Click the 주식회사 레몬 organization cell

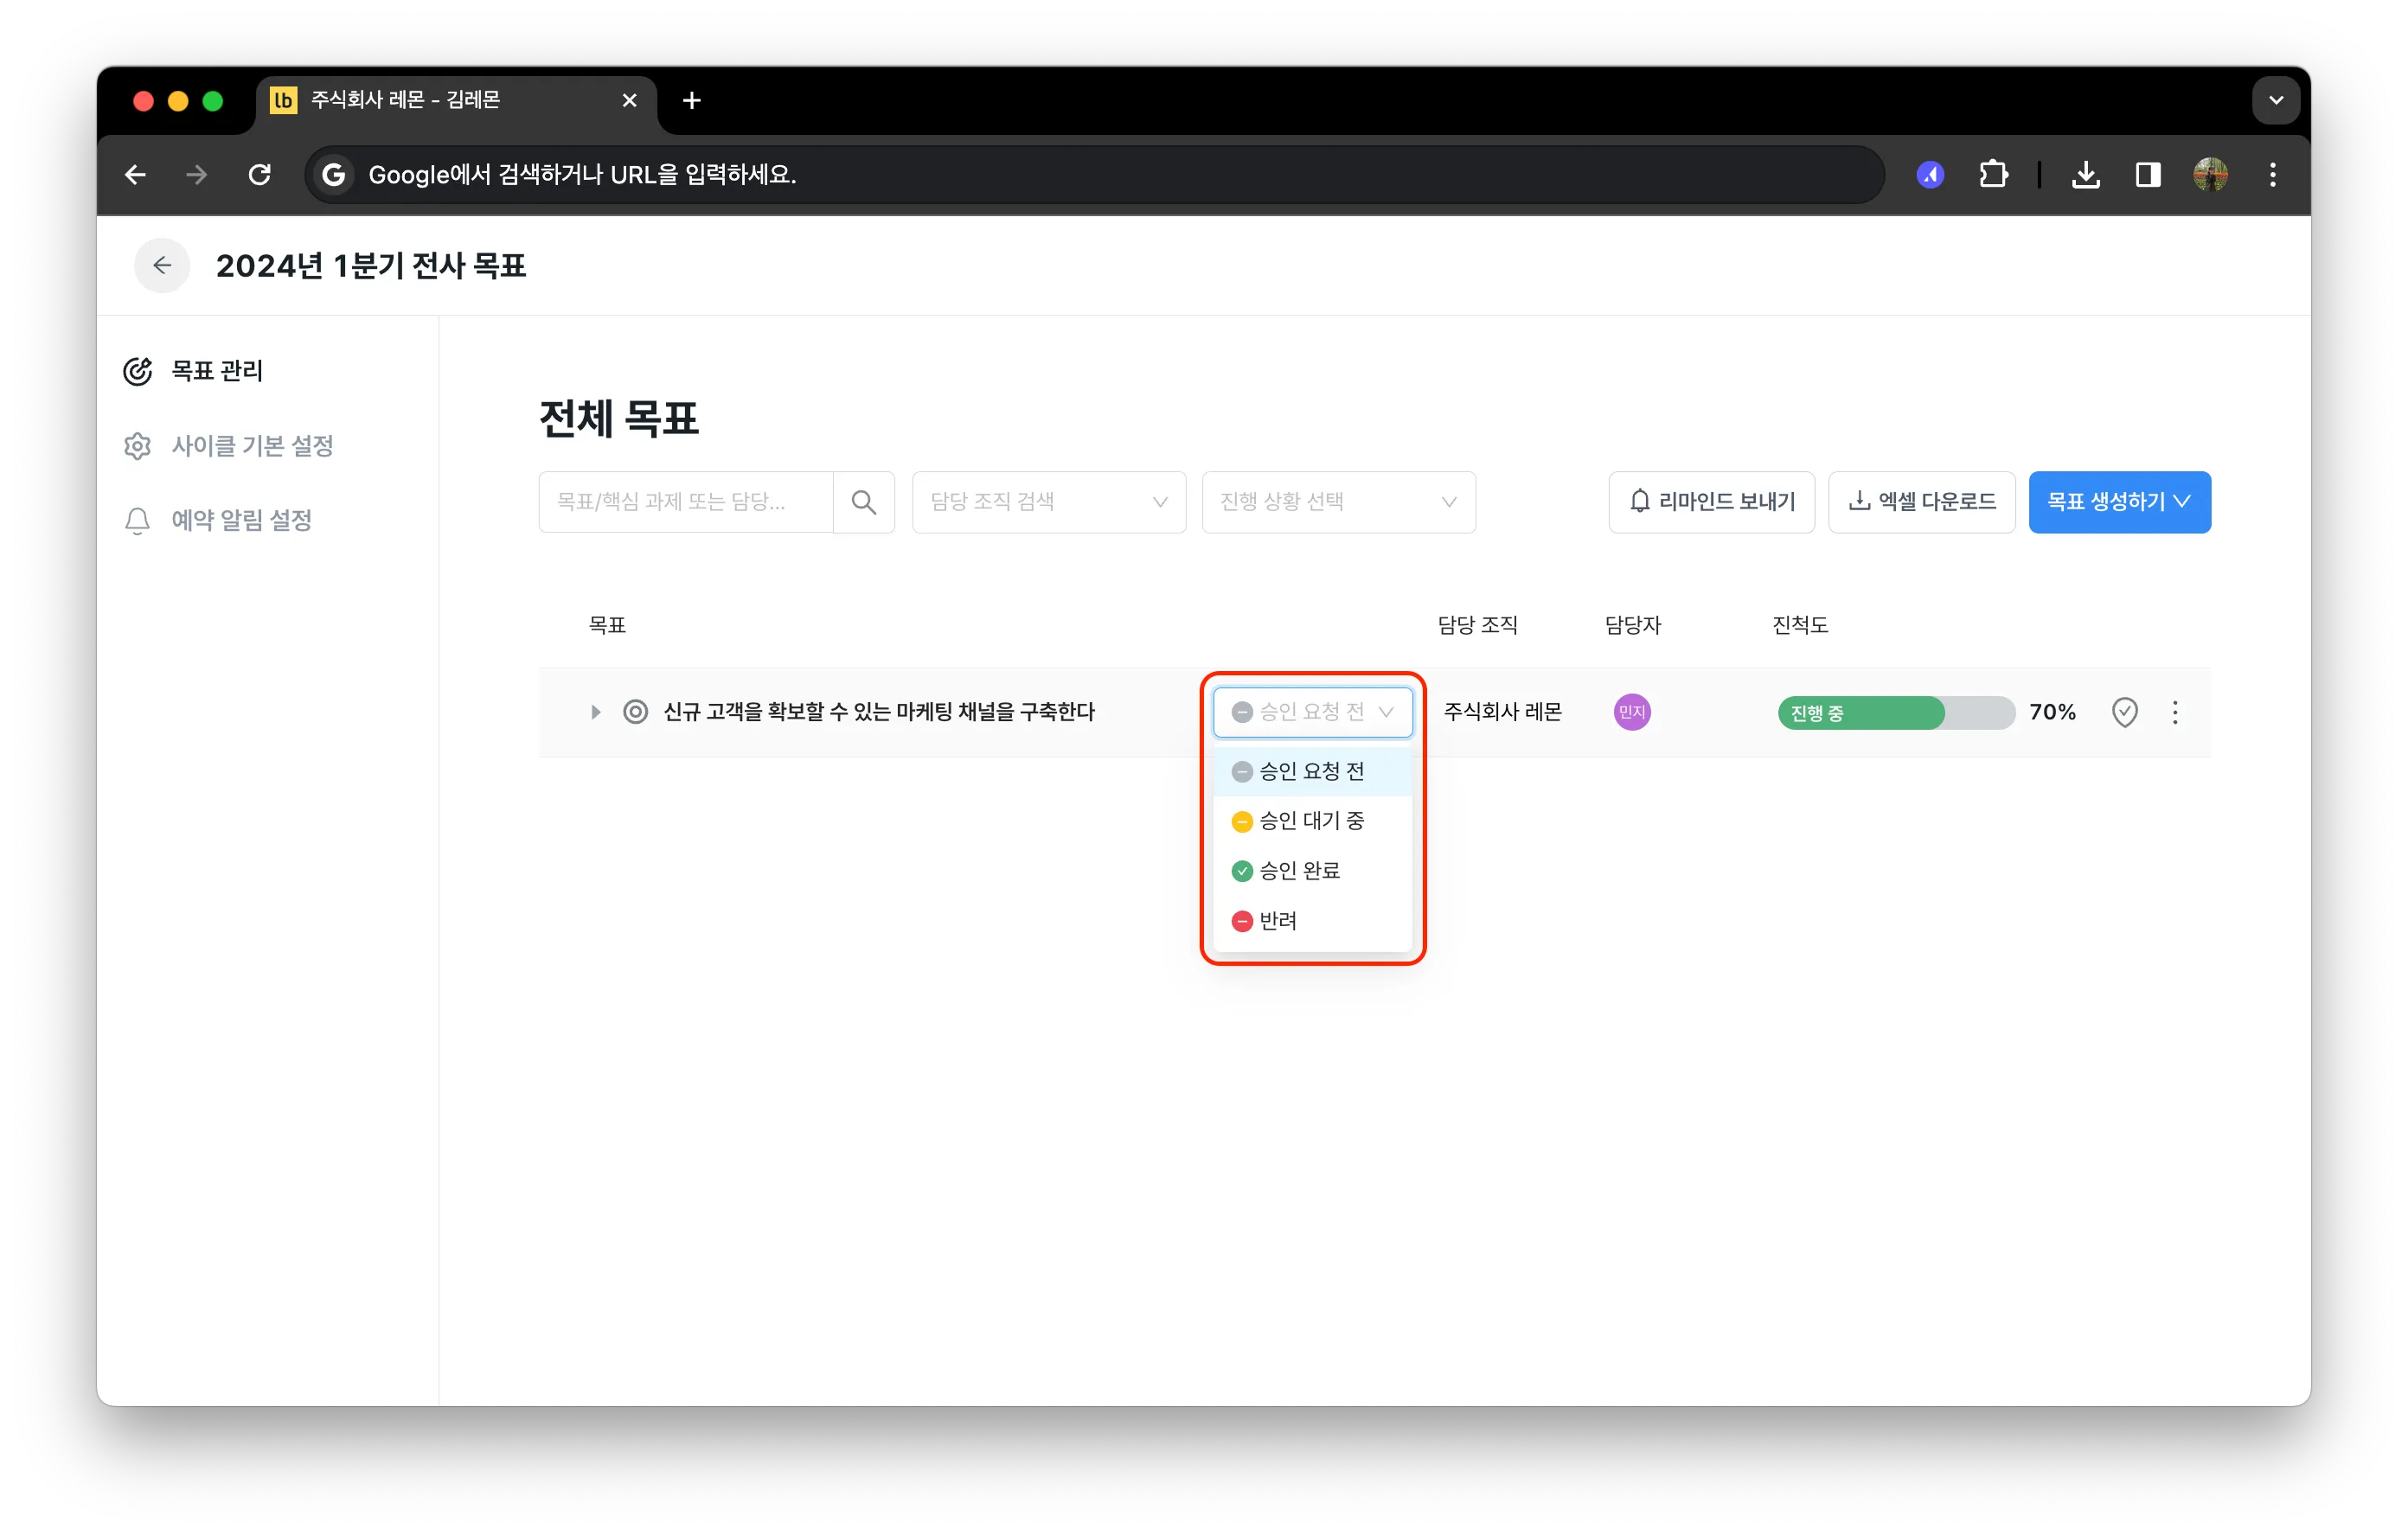click(1502, 712)
